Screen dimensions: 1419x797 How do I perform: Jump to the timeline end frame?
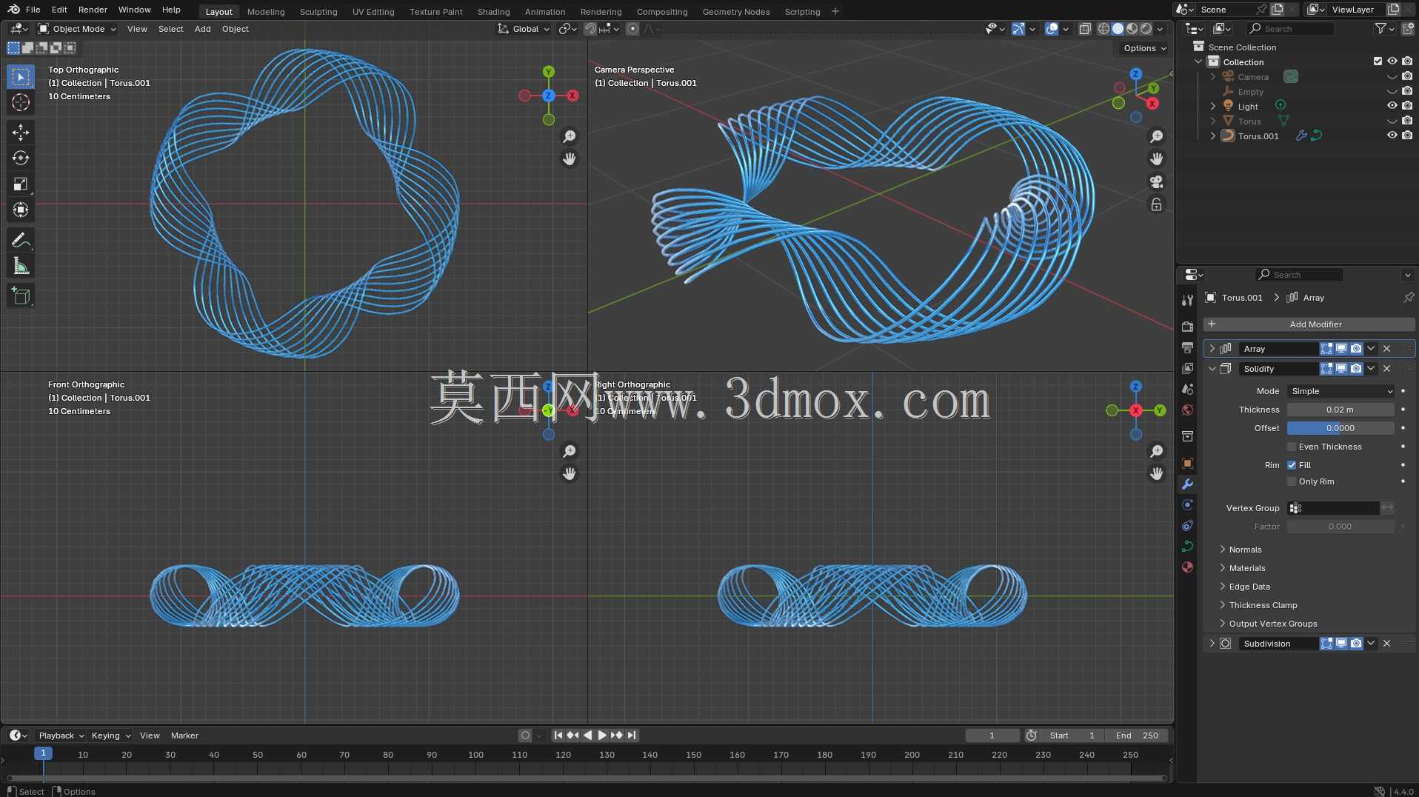tap(632, 736)
